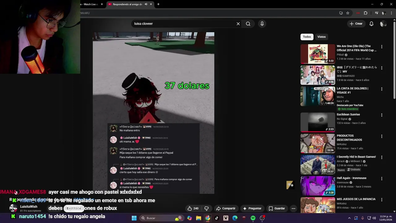Open YouTube notifications bell

[x=372, y=24]
